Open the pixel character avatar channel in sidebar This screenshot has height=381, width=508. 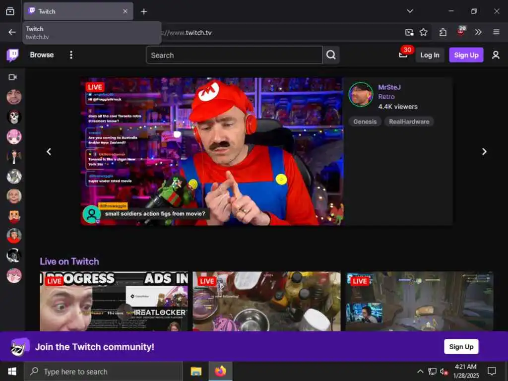click(x=14, y=216)
